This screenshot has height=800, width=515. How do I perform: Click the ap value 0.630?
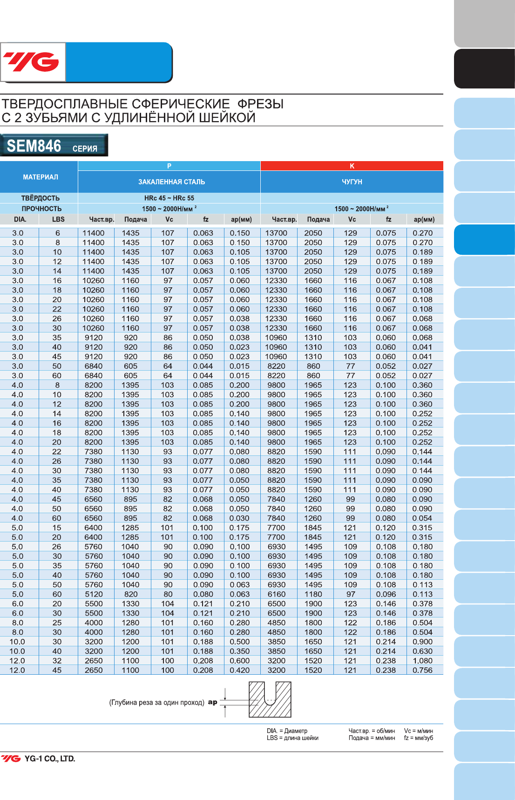click(422, 651)
